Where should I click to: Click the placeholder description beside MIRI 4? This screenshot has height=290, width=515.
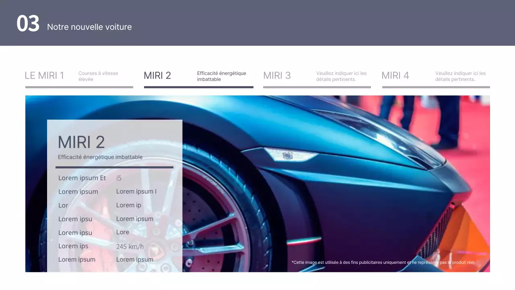point(460,76)
